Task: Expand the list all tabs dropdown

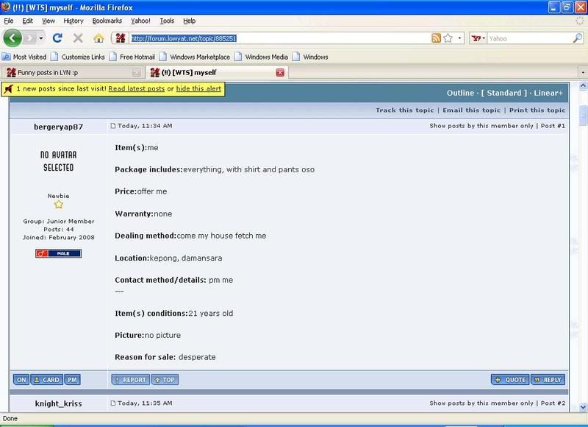Action: point(582,72)
